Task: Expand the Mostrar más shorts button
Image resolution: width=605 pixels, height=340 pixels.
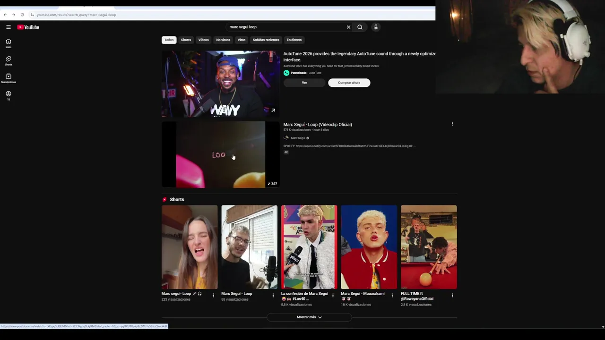Action: [x=309, y=317]
